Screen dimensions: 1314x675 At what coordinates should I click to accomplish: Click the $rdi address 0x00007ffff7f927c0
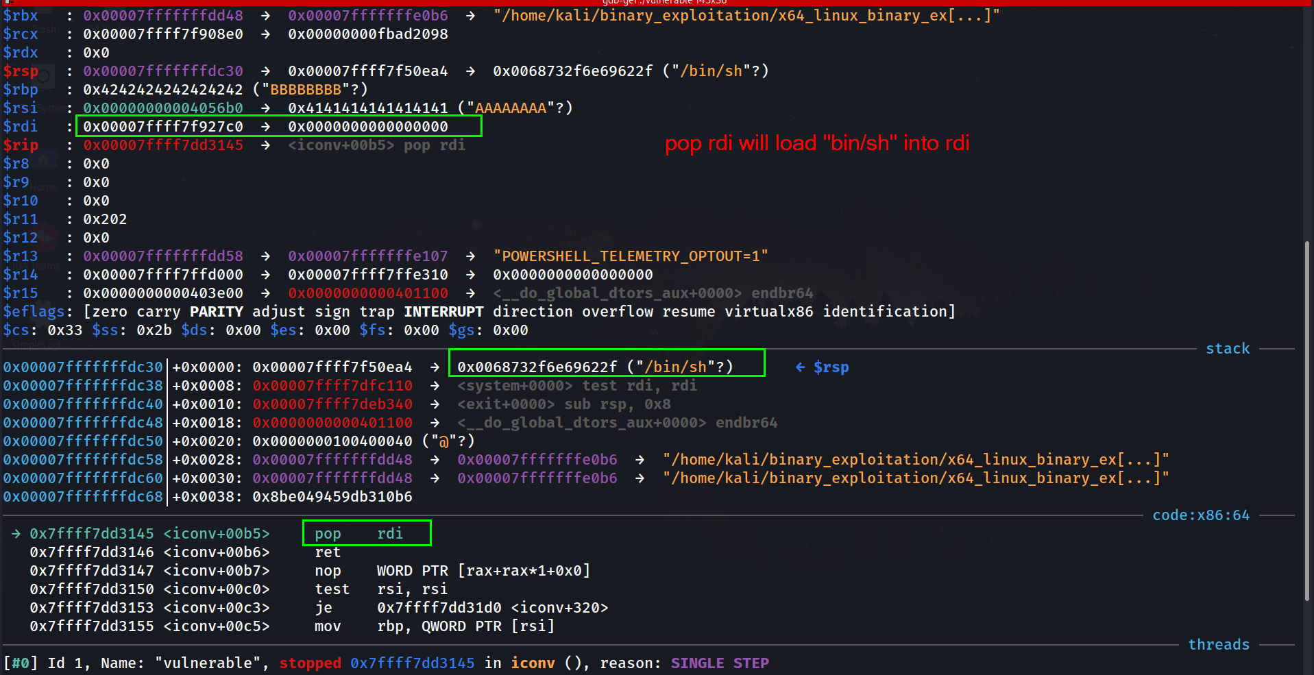tap(163, 127)
